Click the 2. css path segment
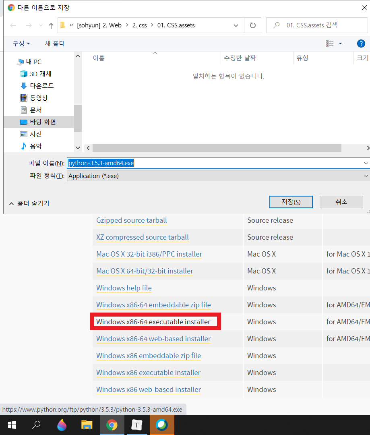Image resolution: width=370 pixels, height=435 pixels. (140, 25)
